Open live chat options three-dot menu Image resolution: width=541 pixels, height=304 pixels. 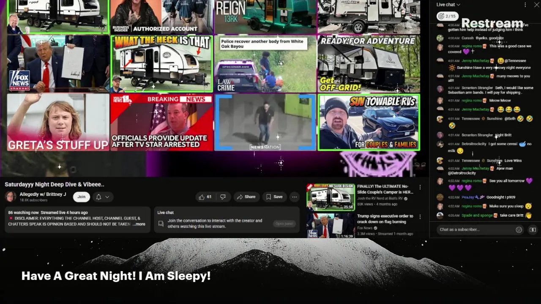[525, 5]
